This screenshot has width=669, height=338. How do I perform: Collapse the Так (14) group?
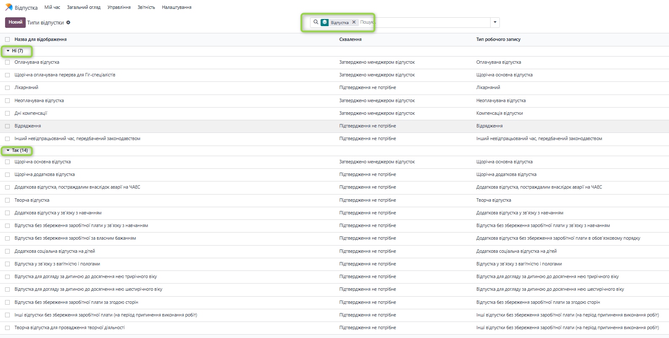[17, 150]
